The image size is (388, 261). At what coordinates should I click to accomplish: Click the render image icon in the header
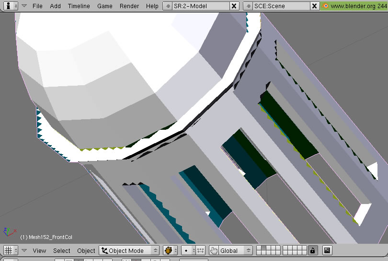pos(327,250)
